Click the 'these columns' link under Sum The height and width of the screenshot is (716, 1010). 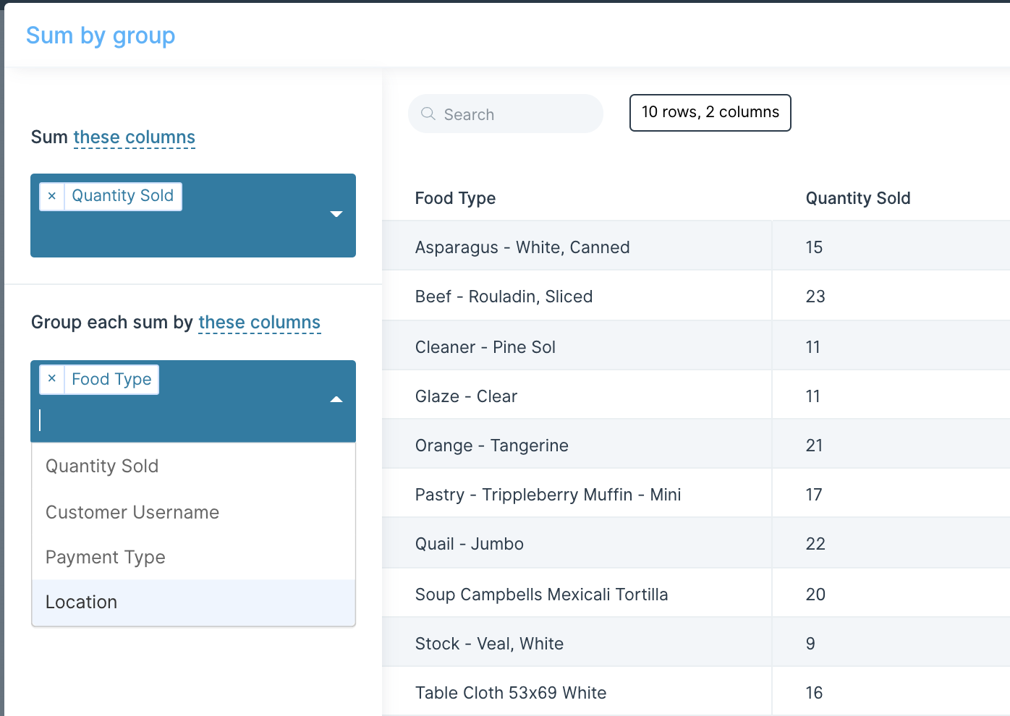(x=135, y=137)
